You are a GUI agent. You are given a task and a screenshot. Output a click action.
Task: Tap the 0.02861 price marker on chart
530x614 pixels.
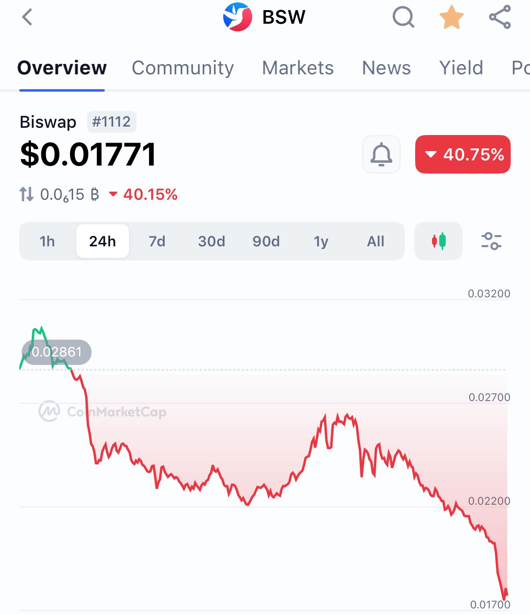pos(57,352)
